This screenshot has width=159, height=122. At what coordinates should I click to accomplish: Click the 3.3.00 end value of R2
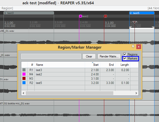pyautogui.click(x=110, y=83)
